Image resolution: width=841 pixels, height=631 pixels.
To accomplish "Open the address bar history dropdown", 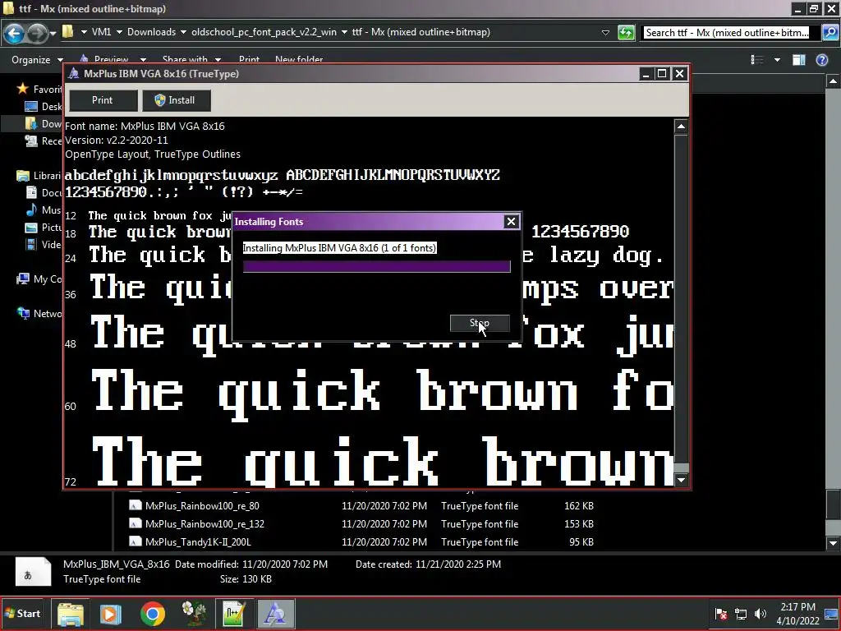I will click(605, 32).
